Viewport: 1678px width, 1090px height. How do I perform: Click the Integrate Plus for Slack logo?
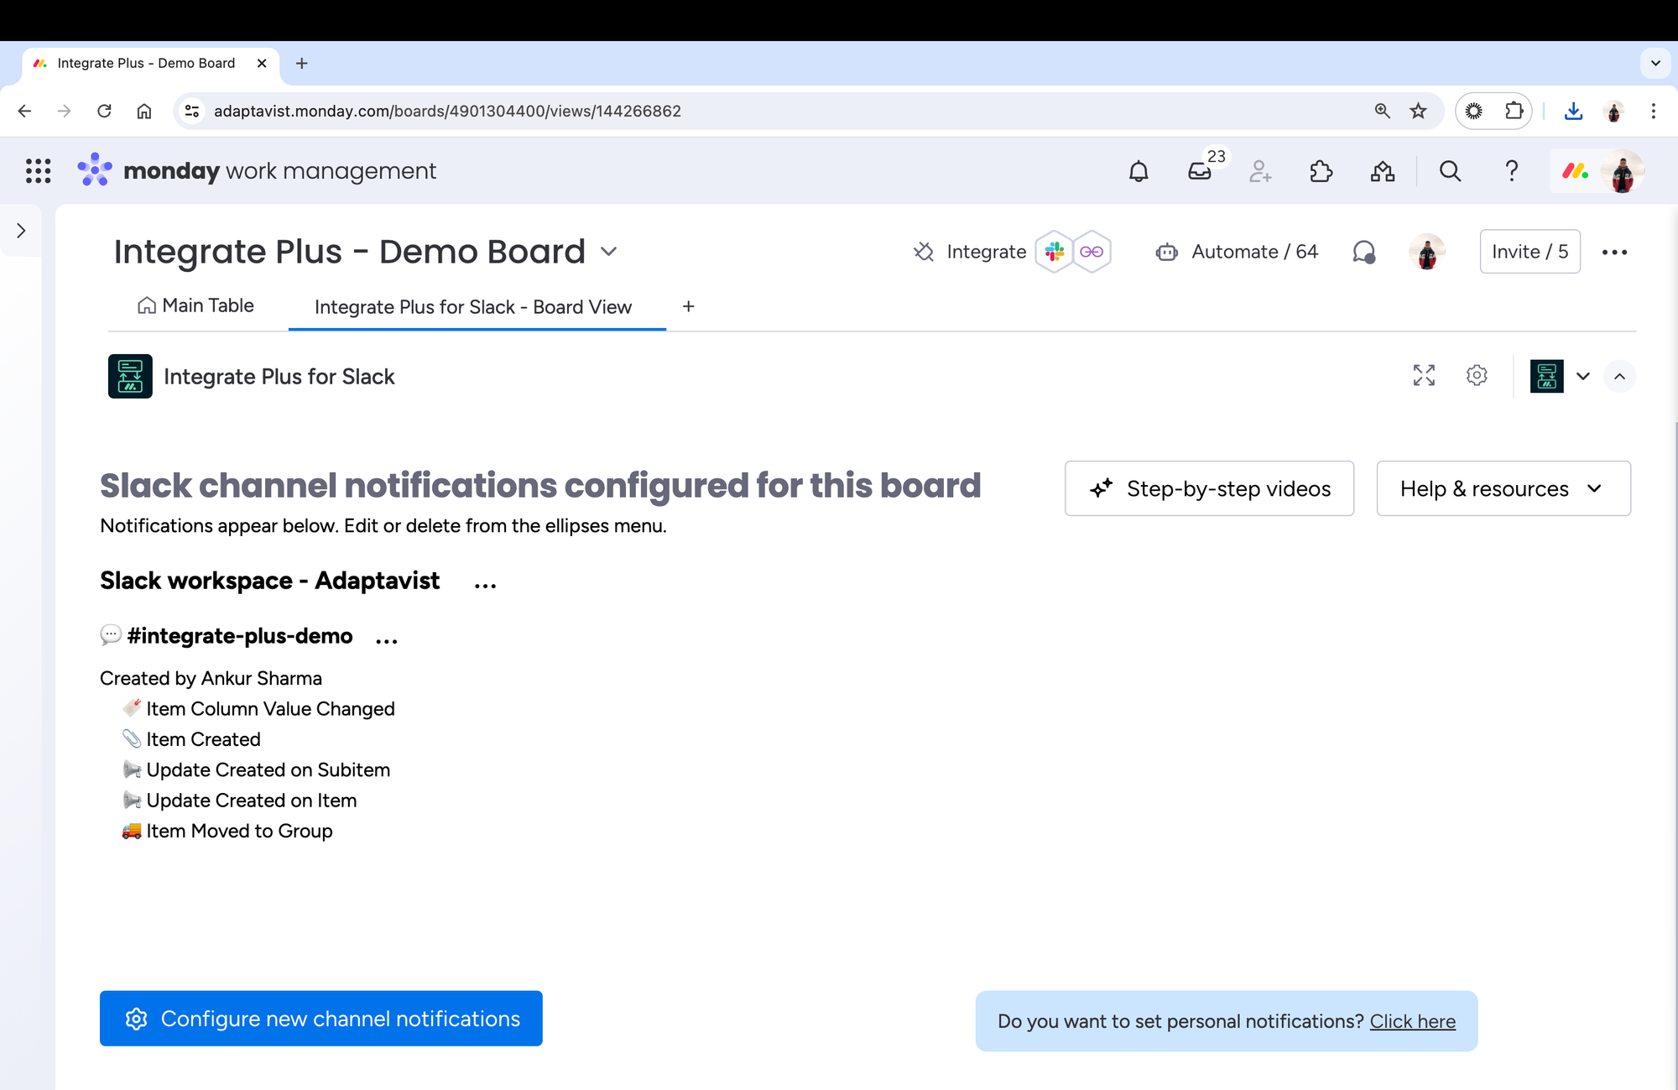coord(130,376)
